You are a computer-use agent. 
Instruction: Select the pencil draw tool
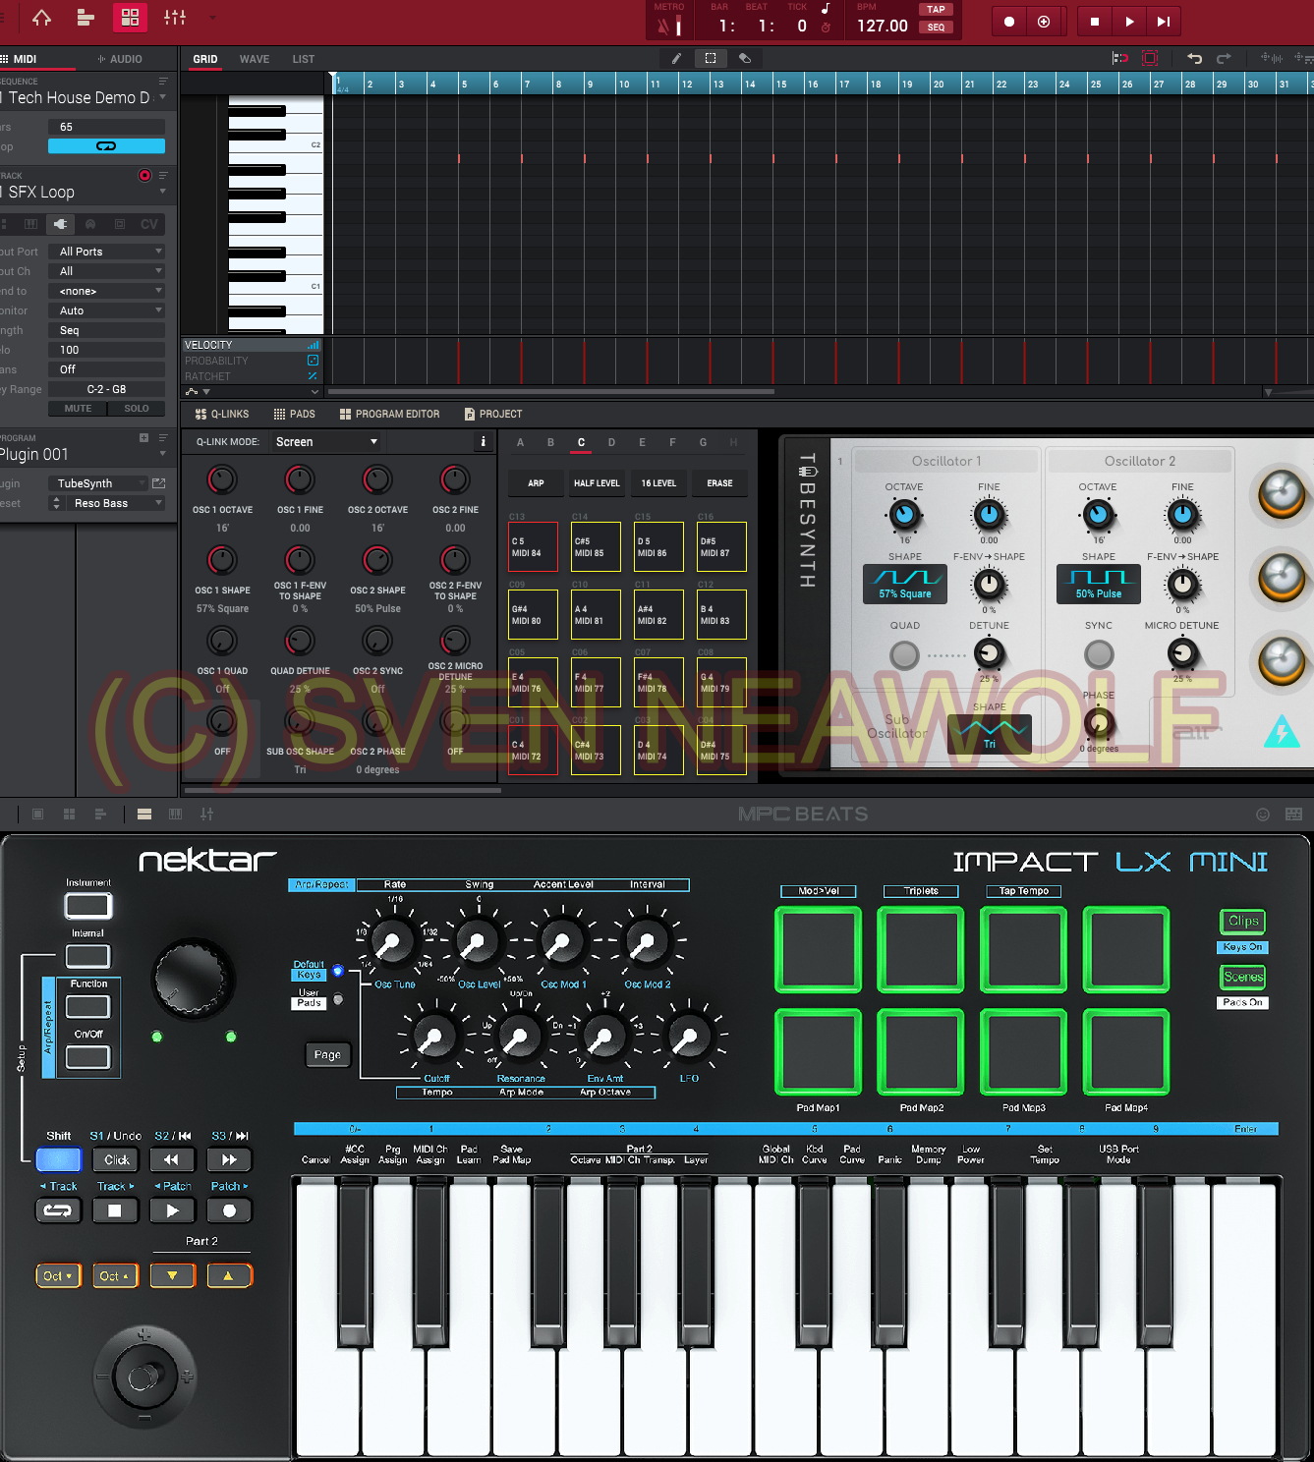(676, 59)
